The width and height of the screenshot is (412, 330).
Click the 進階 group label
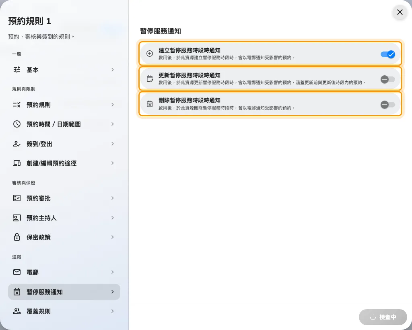[16, 257]
